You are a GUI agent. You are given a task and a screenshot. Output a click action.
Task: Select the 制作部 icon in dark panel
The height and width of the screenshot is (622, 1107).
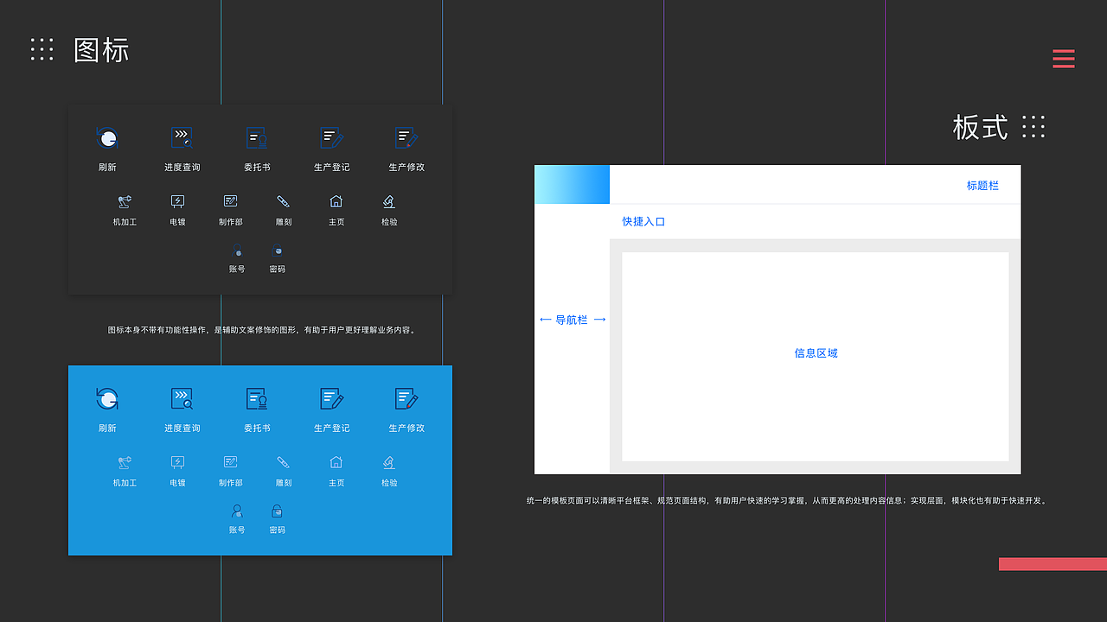(230, 201)
